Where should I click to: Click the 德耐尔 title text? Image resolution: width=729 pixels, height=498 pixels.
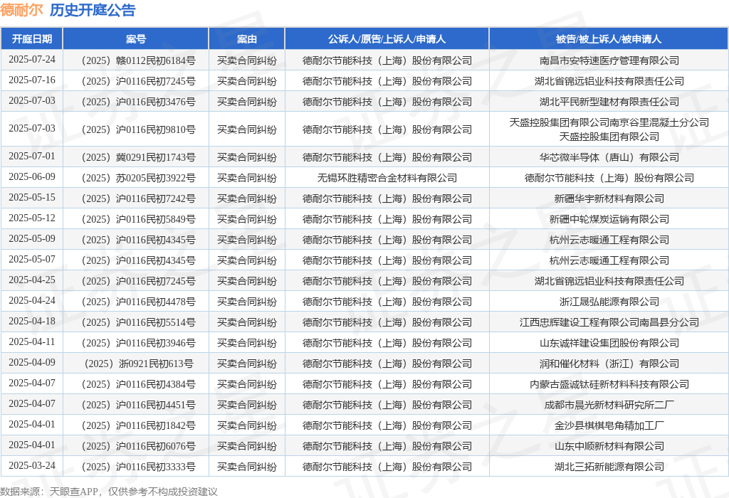click(x=21, y=10)
